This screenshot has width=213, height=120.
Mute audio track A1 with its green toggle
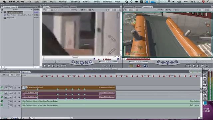(2, 93)
